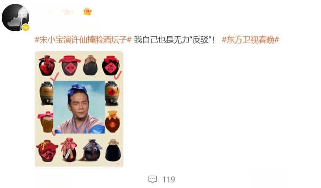Open the portrait of man in blue headscarf
This screenshot has width=321, height=188.
pyautogui.click(x=79, y=107)
